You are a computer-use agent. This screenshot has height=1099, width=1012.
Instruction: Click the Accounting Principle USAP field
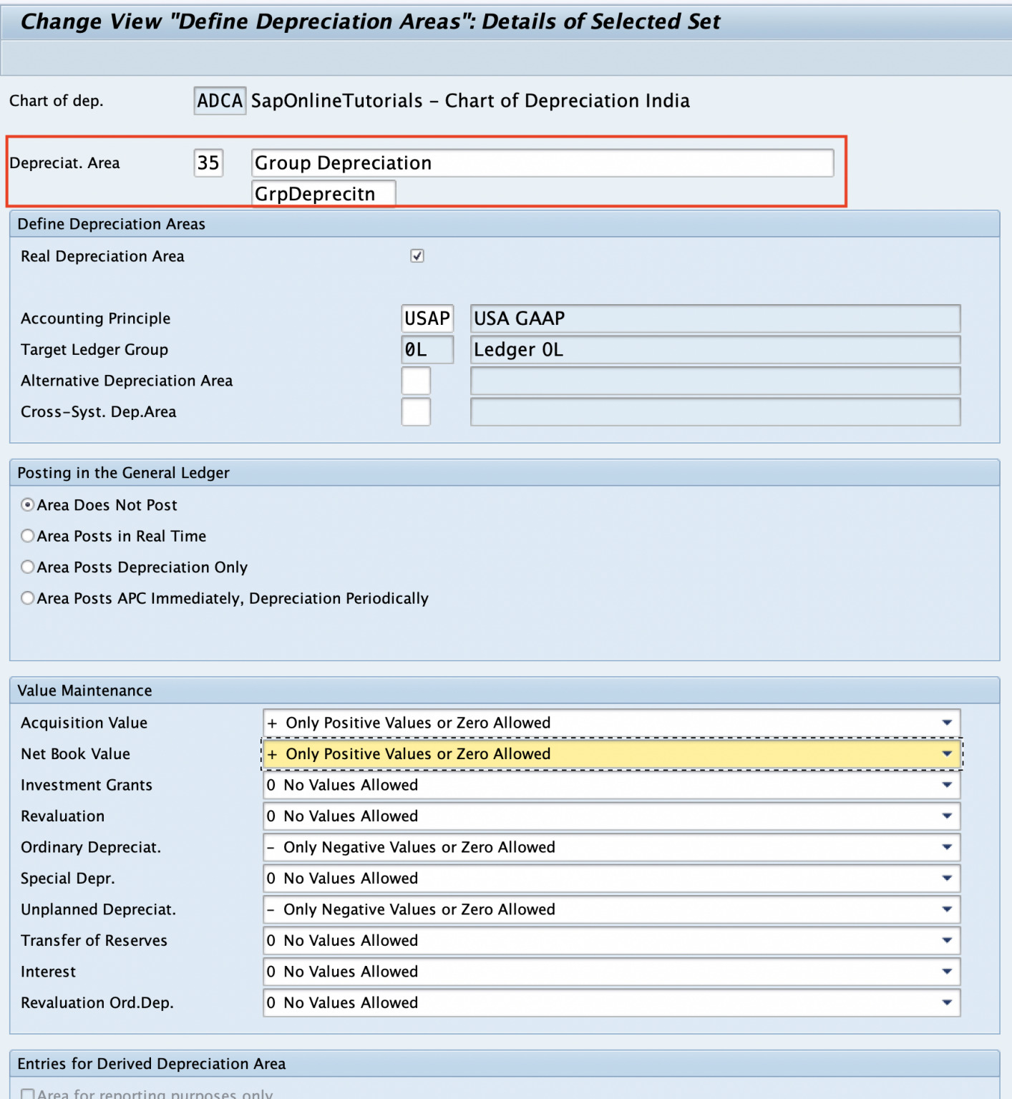tap(427, 318)
